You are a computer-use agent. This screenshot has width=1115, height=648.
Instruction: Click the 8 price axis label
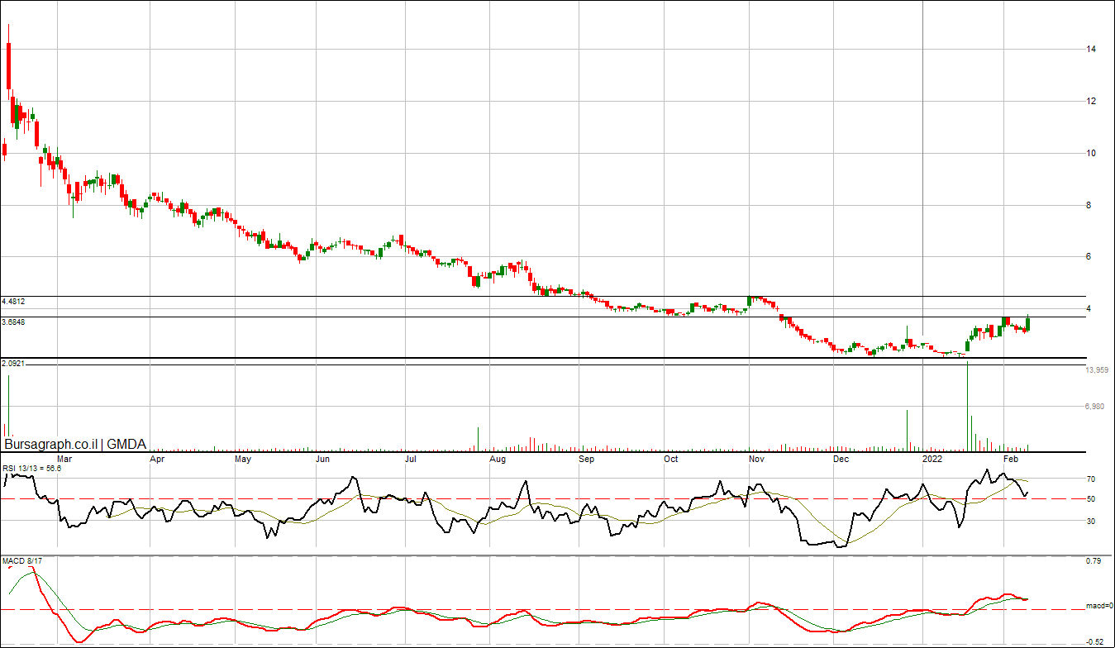(1089, 205)
